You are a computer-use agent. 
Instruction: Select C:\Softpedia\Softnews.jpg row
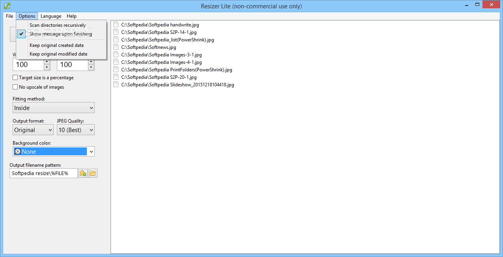[x=148, y=47]
